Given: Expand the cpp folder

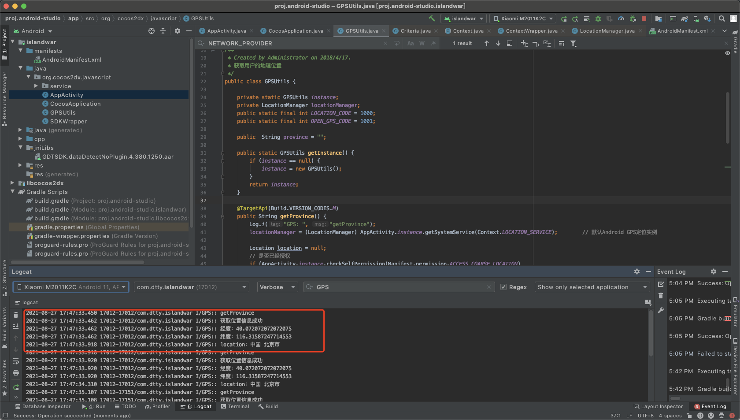Looking at the screenshot, I should [x=21, y=139].
